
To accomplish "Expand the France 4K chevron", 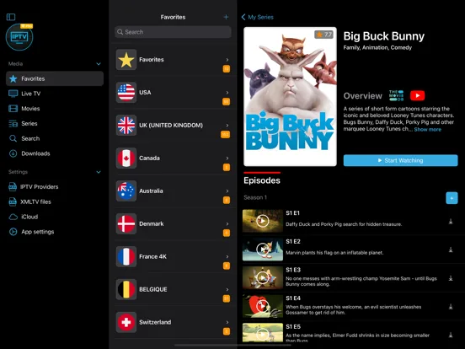I will pyautogui.click(x=227, y=256).
